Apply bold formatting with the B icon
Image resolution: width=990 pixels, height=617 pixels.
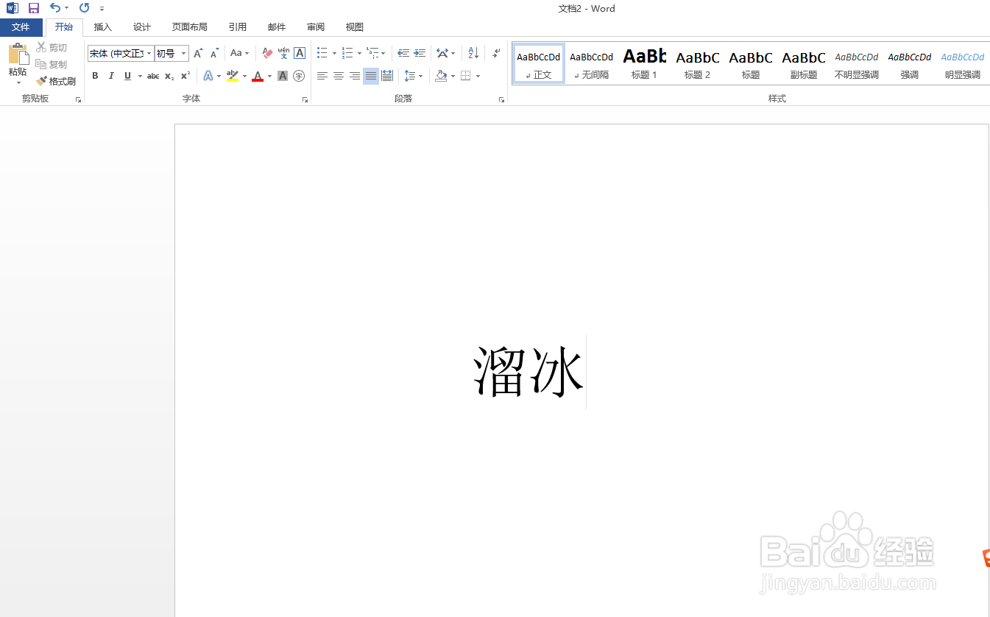(x=95, y=75)
